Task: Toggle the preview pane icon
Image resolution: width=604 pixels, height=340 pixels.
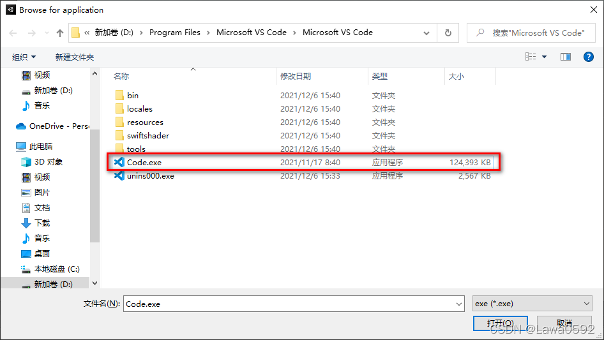Action: tap(566, 57)
